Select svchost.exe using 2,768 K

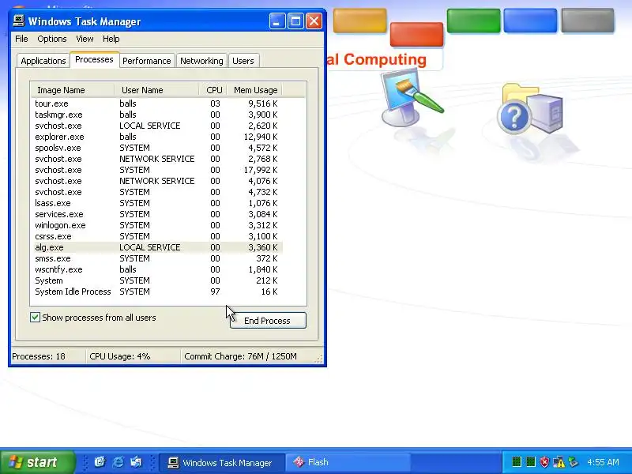tap(156, 159)
